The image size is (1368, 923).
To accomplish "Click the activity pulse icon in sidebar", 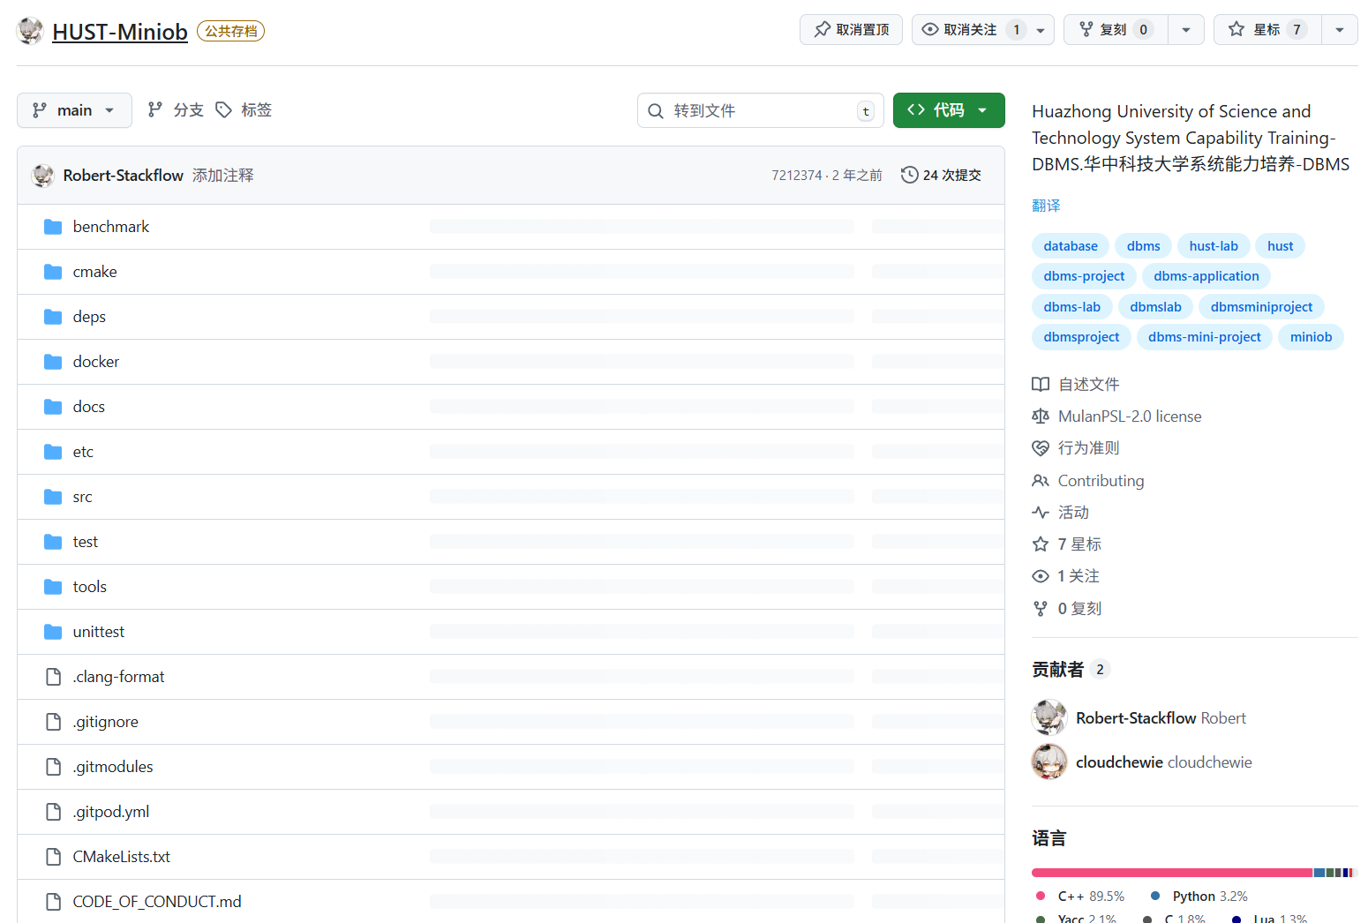I will pyautogui.click(x=1041, y=513).
